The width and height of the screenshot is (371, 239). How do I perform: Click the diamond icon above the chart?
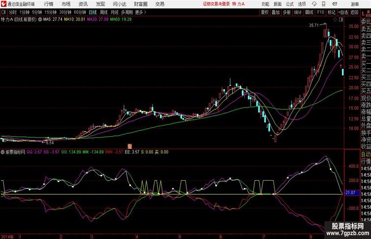click(x=335, y=20)
